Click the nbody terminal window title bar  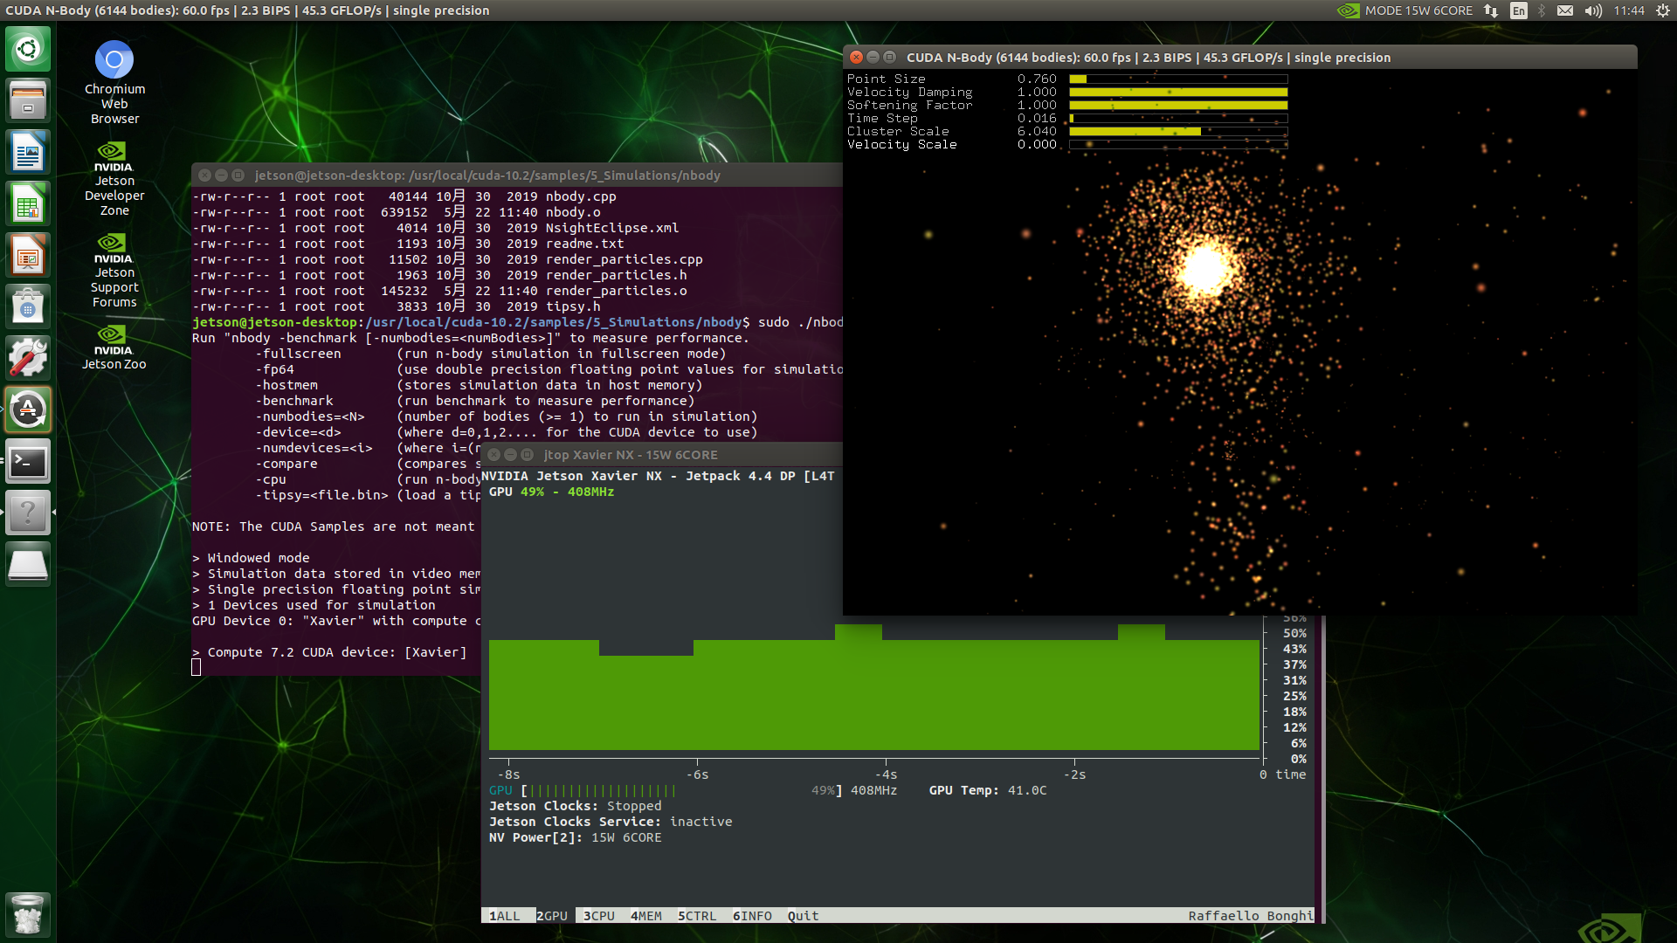point(517,176)
